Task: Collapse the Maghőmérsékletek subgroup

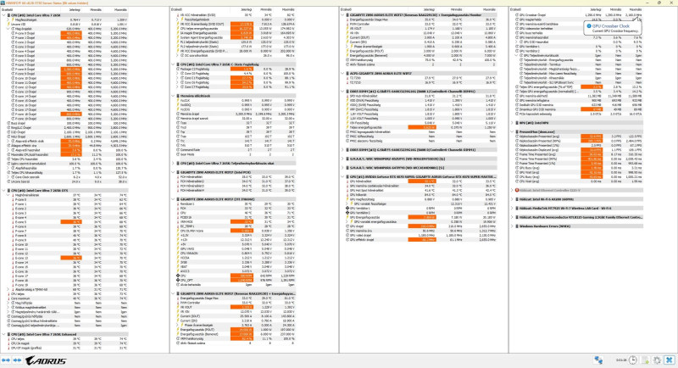Action: [x=8, y=195]
